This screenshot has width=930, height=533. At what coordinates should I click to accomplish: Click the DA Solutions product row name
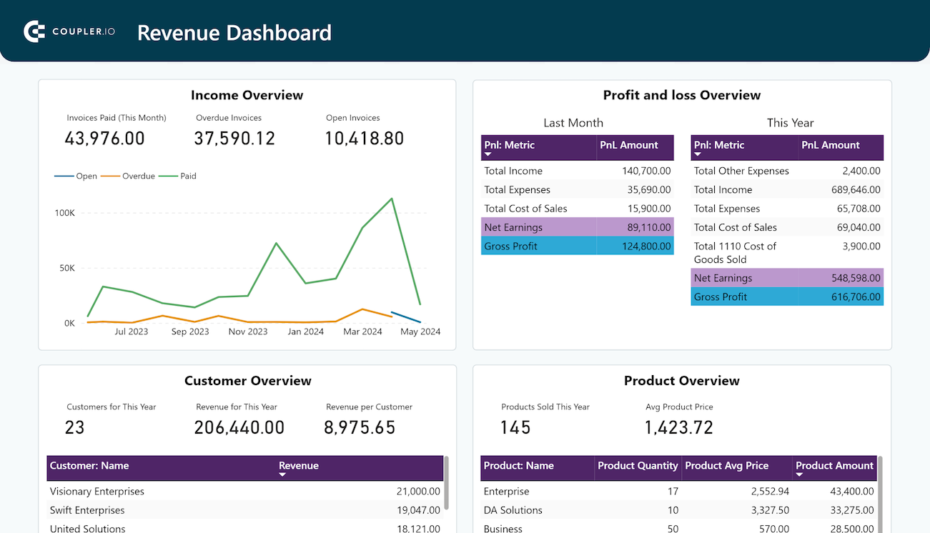coord(513,510)
